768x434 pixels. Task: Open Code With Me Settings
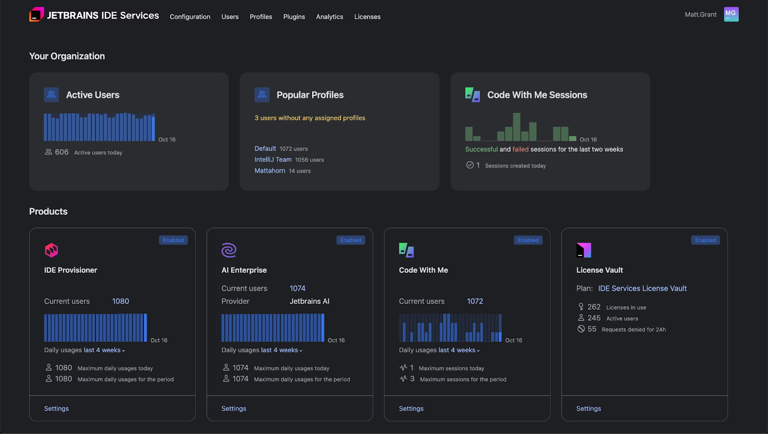(411, 409)
